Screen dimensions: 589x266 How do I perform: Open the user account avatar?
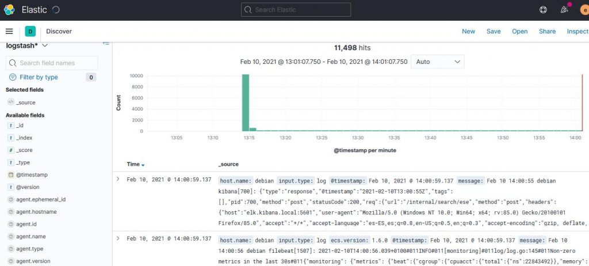[584, 10]
